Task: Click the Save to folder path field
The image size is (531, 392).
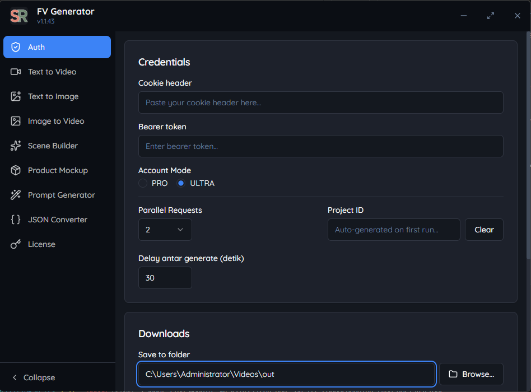Action: 286,374
